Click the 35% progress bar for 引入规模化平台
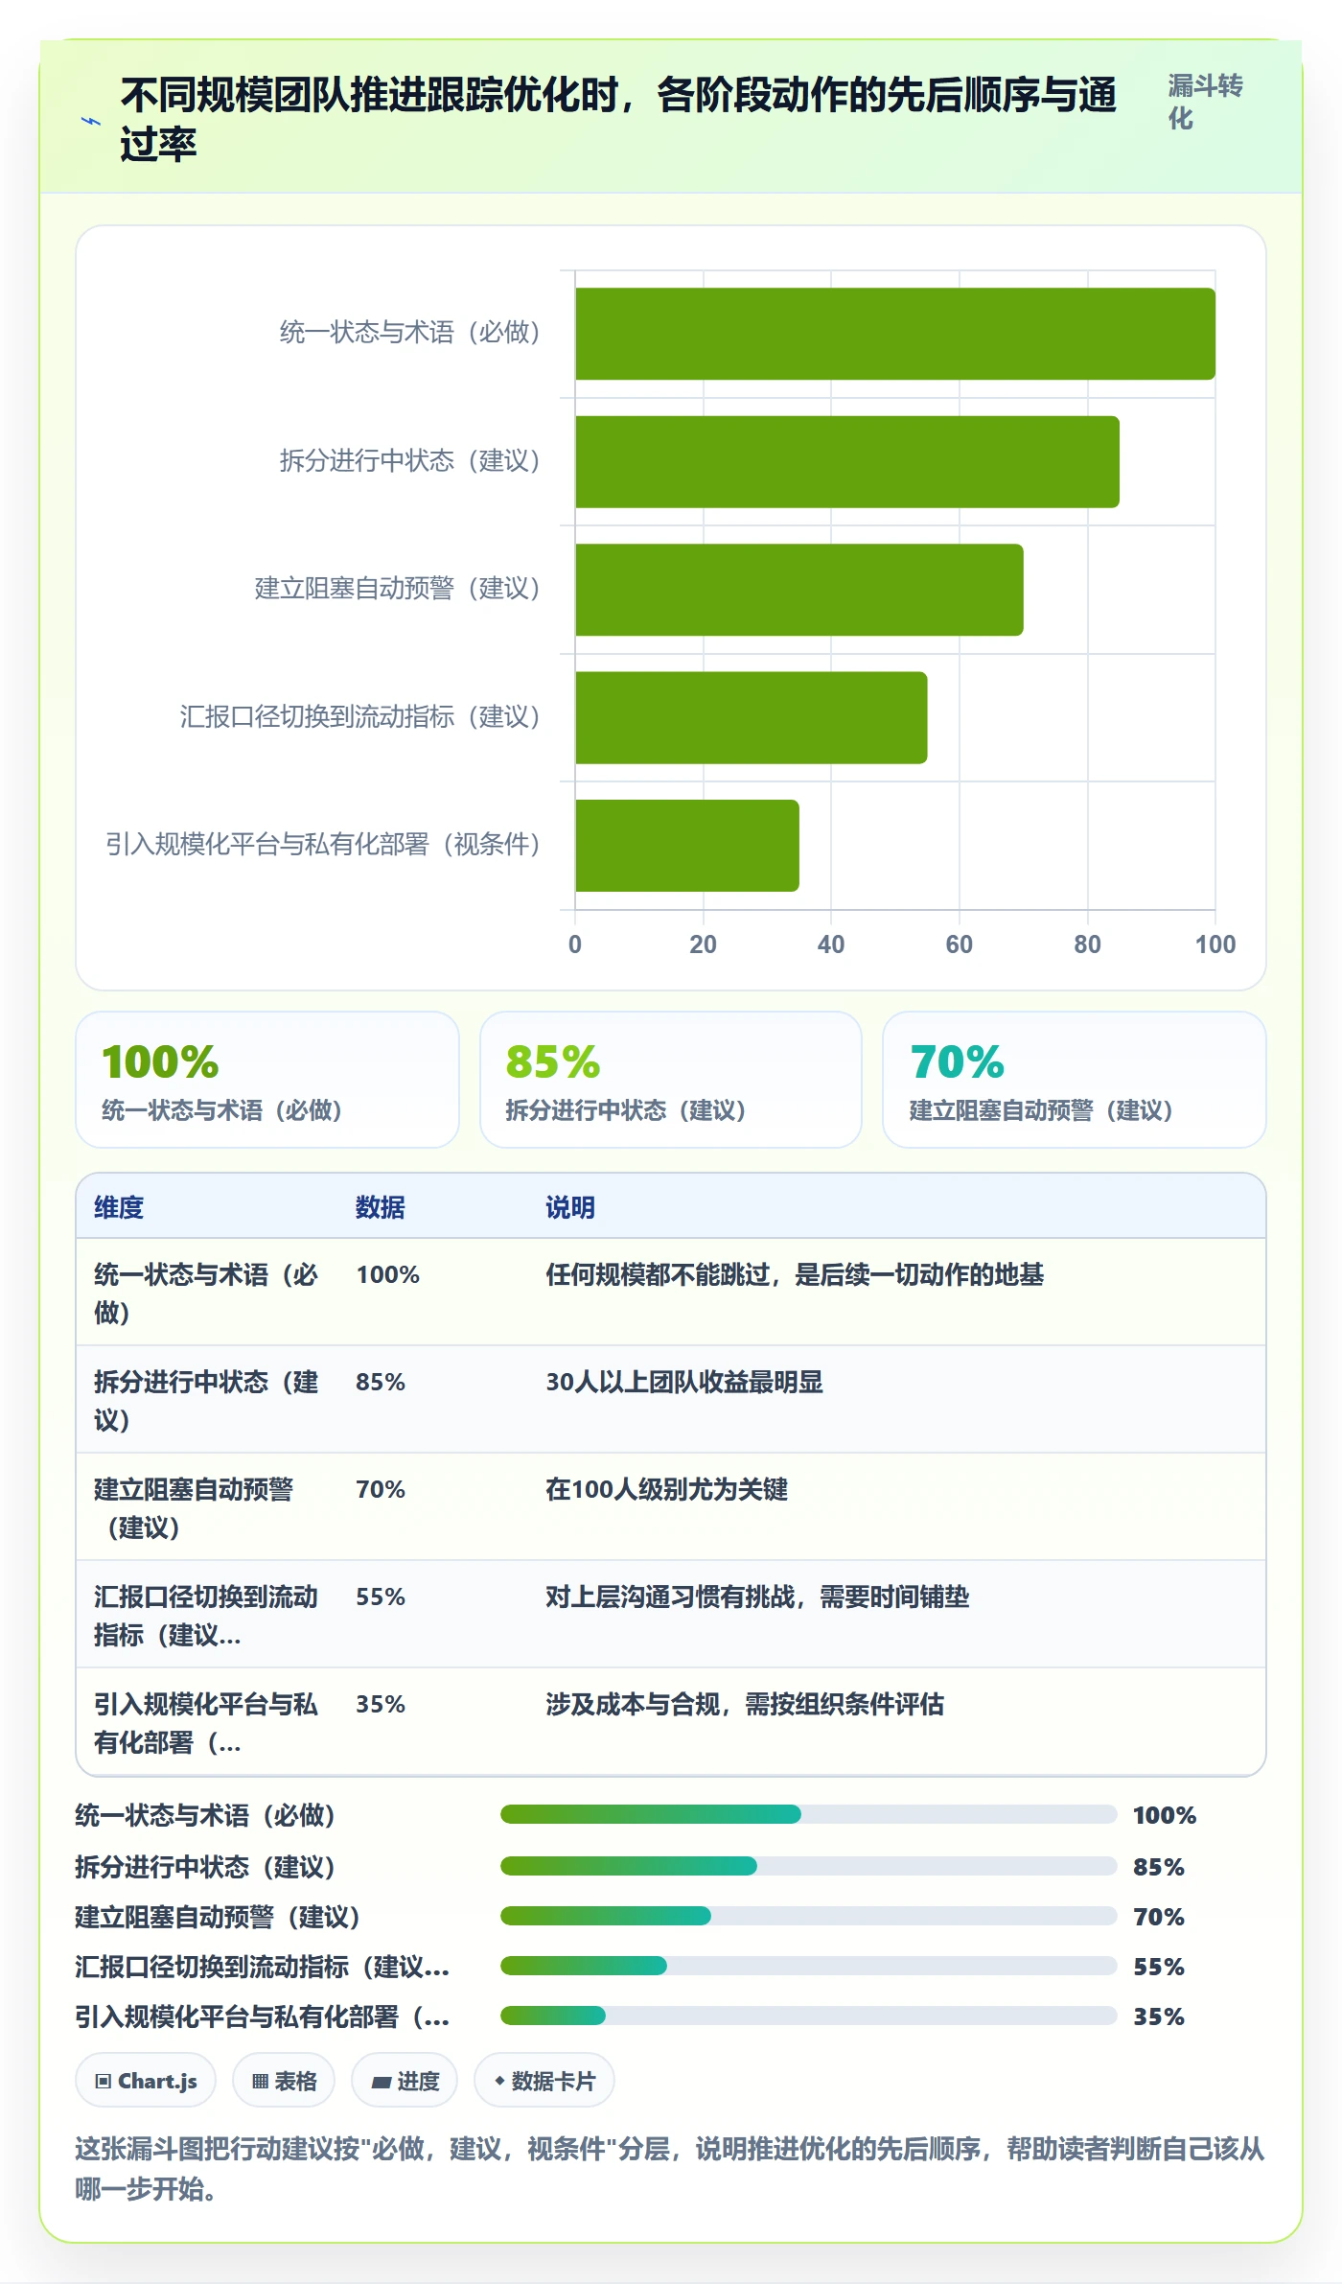The height and width of the screenshot is (2284, 1342). 808,2016
